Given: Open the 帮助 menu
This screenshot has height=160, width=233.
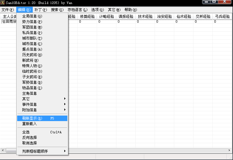Looking at the screenshot, I should pyautogui.click(x=131, y=10).
